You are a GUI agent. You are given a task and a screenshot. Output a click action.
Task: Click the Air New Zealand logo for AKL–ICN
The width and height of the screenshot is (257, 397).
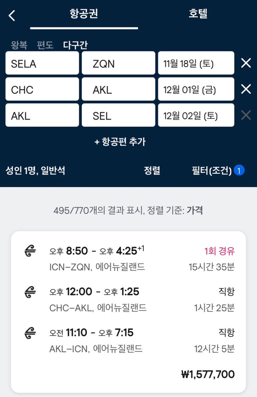click(30, 333)
